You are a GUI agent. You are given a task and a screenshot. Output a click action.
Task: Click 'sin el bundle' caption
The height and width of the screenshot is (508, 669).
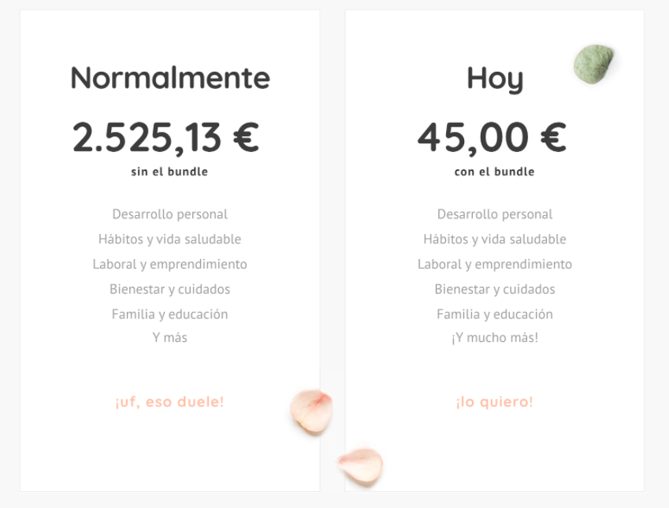169,172
